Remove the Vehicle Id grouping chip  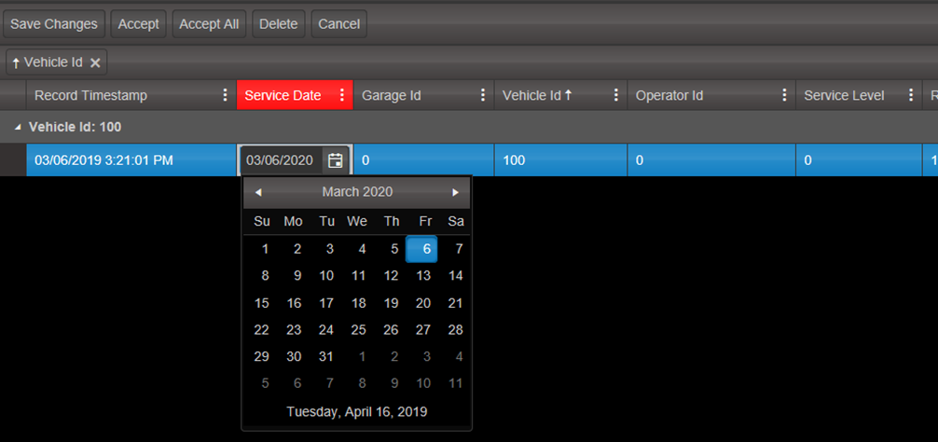pos(95,62)
